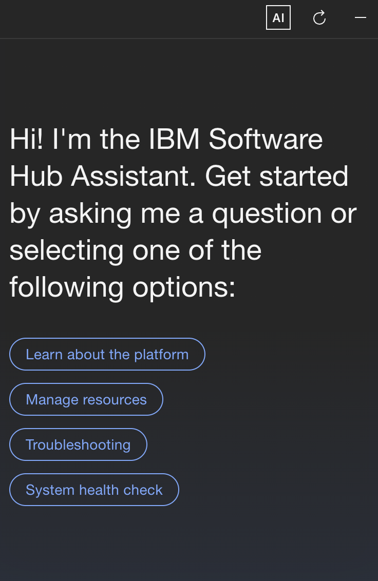The image size is (378, 581).
Task: Minimize the assistant chat panel
Action: [361, 18]
